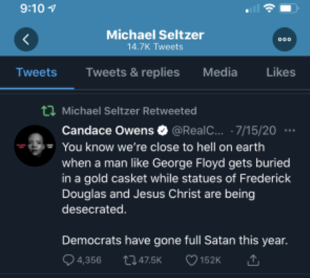
Task: Tap the Michael Seltzer Retweeted label
Action: 129,111
